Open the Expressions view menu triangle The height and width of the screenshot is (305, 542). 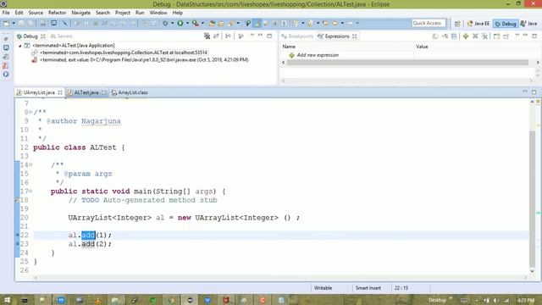point(517,36)
